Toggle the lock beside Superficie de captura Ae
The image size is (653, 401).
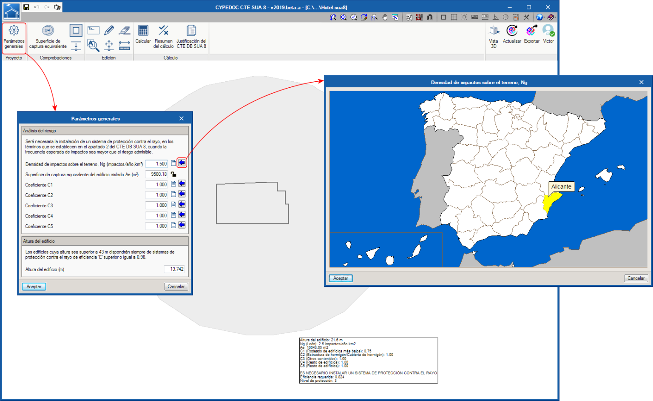point(173,174)
